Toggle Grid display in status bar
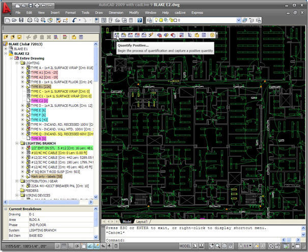The height and width of the screenshot is (252, 308). point(64,246)
